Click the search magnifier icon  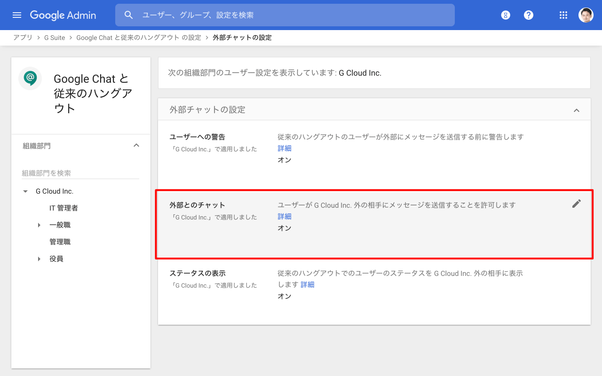click(x=129, y=15)
